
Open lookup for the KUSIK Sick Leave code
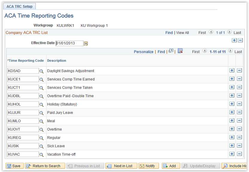pos(42,146)
